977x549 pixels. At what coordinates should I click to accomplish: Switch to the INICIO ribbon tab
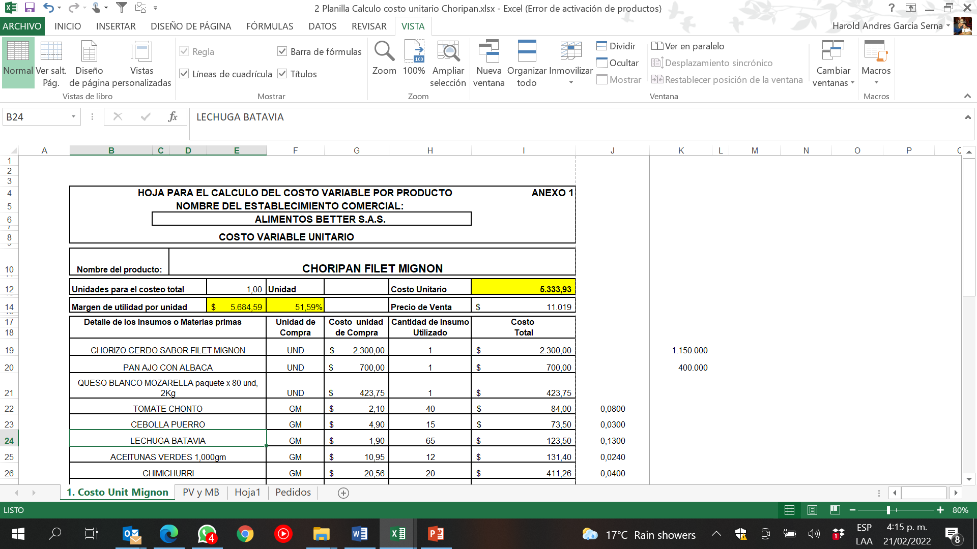click(x=68, y=26)
